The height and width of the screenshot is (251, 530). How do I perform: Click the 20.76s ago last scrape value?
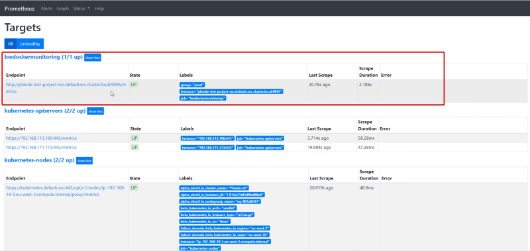(319, 85)
